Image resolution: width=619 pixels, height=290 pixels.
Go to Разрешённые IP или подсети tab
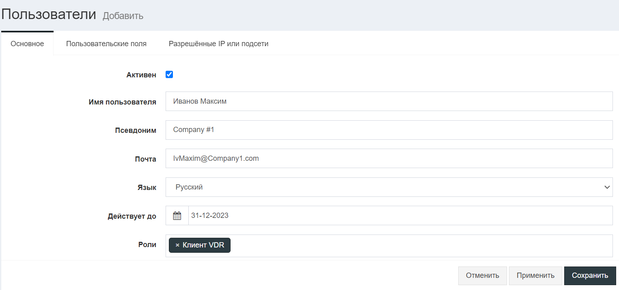(x=218, y=44)
